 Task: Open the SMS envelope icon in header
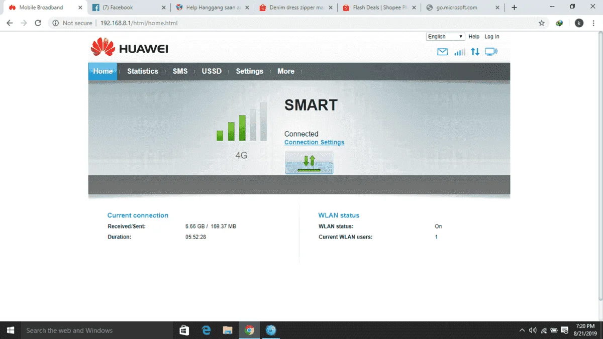click(x=442, y=52)
